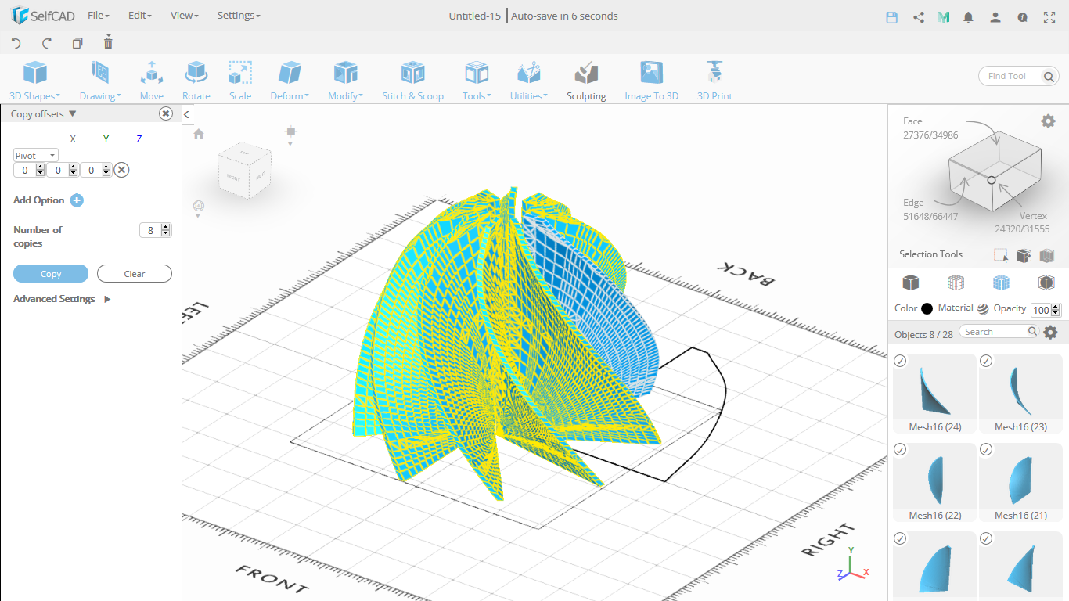Increase the Number of copies stepper

click(x=166, y=227)
